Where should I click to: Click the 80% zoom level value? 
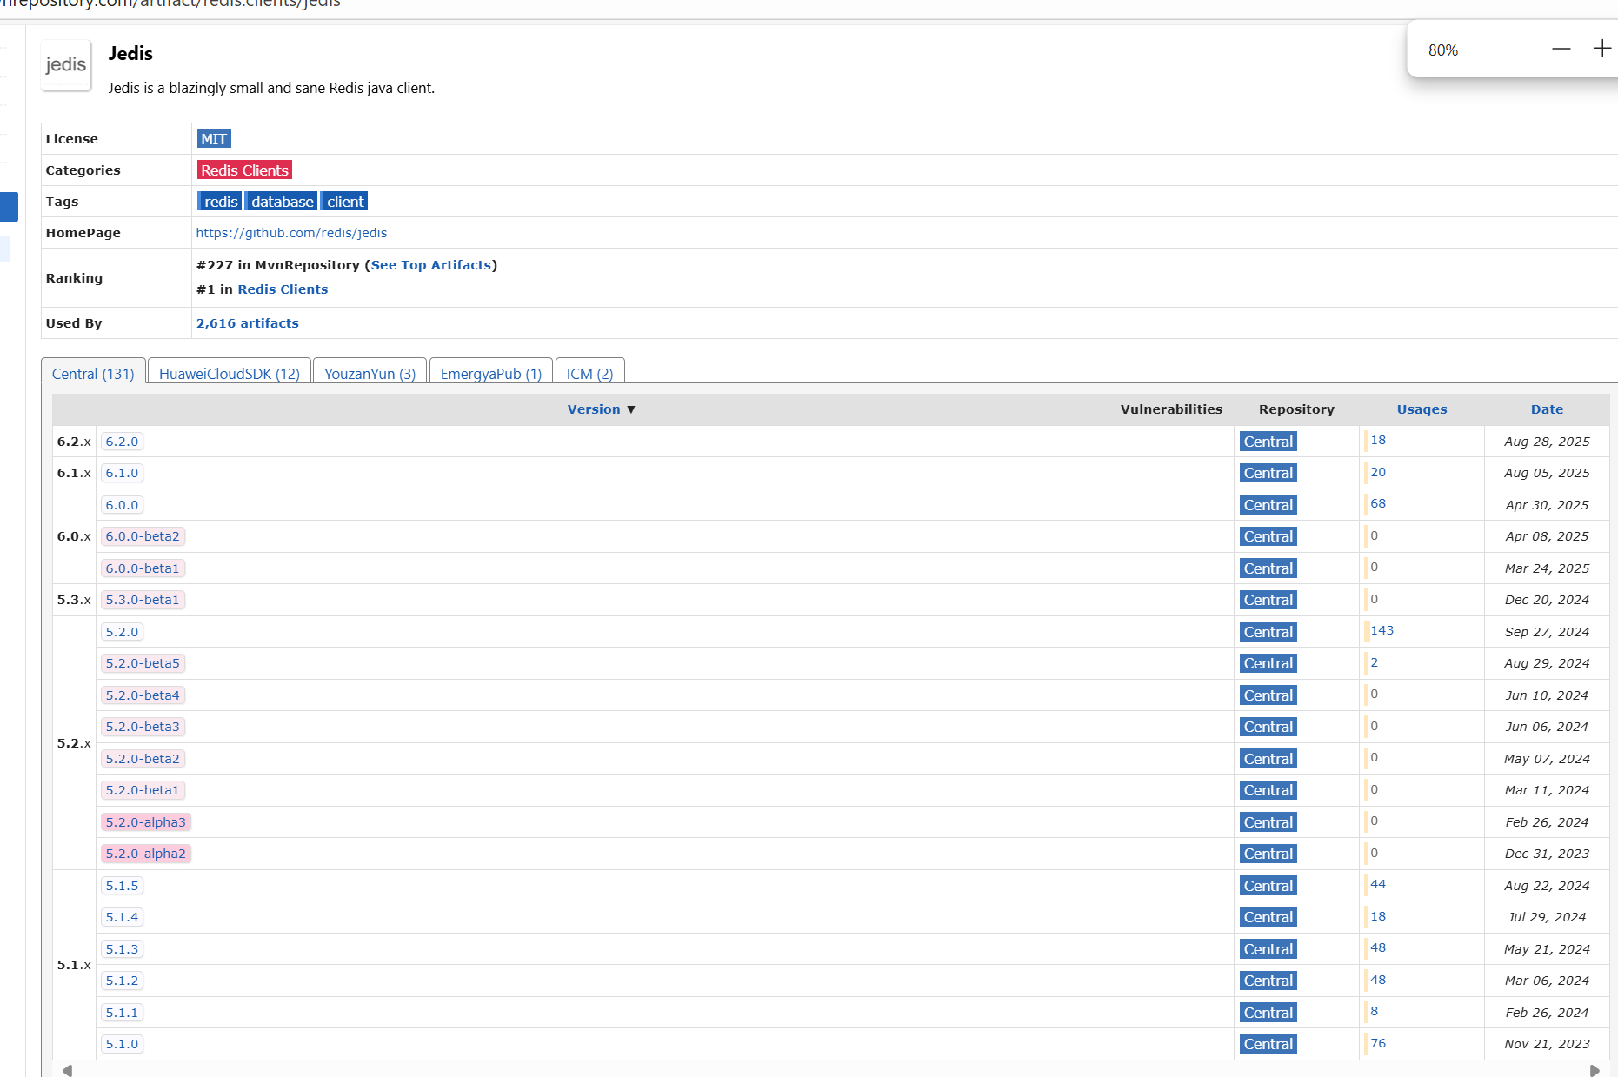click(x=1442, y=50)
